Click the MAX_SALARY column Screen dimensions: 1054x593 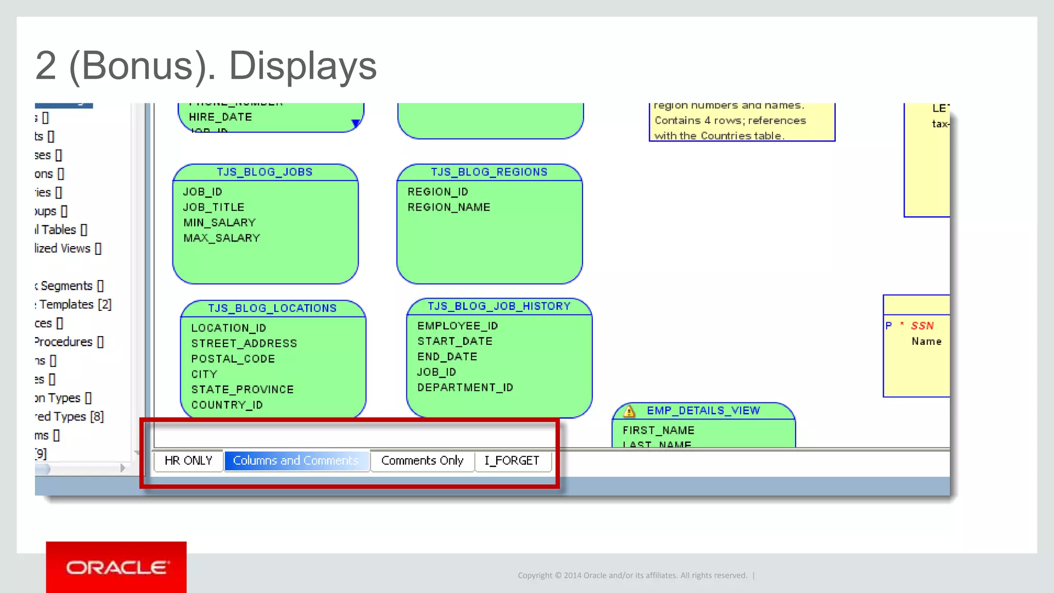[222, 238]
